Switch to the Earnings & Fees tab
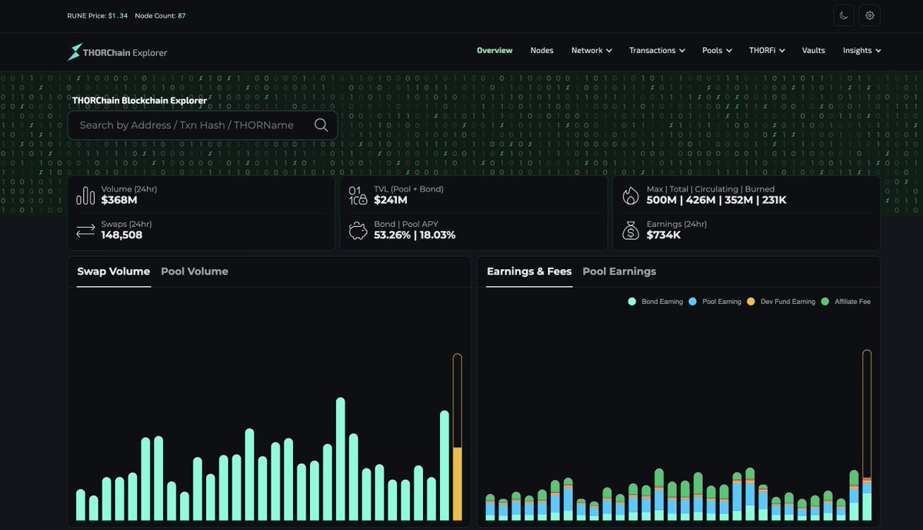The image size is (923, 530). [x=529, y=272]
